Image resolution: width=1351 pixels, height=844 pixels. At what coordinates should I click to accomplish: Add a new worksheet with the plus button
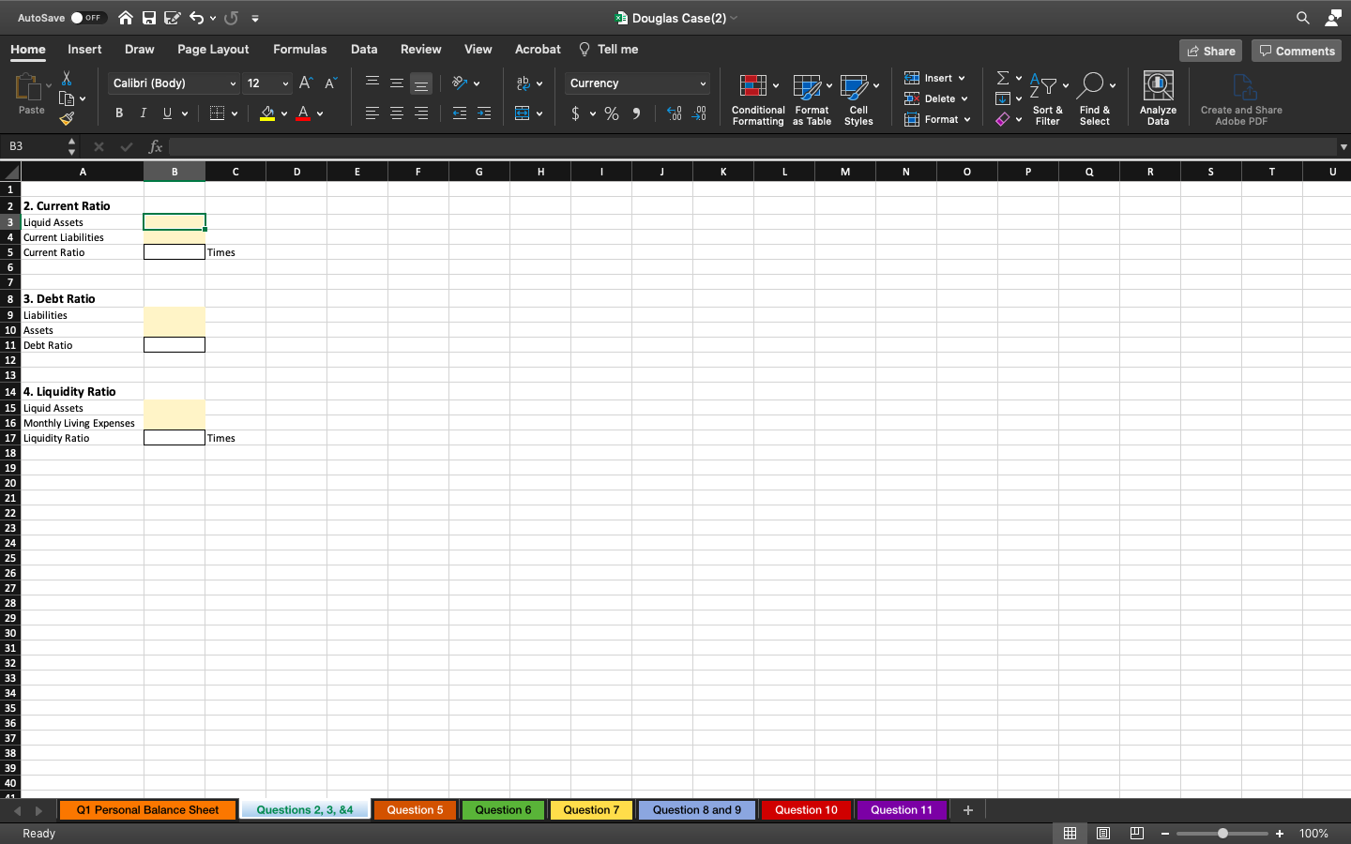point(968,809)
